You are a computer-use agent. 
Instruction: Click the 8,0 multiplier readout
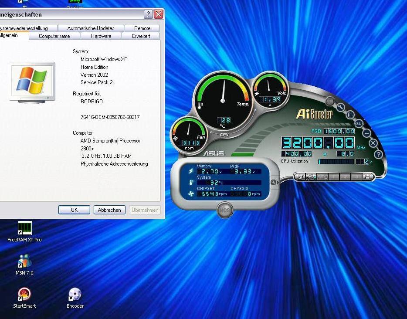tap(346, 154)
